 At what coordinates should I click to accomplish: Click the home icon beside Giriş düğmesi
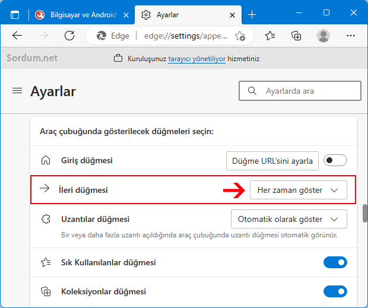click(x=46, y=160)
